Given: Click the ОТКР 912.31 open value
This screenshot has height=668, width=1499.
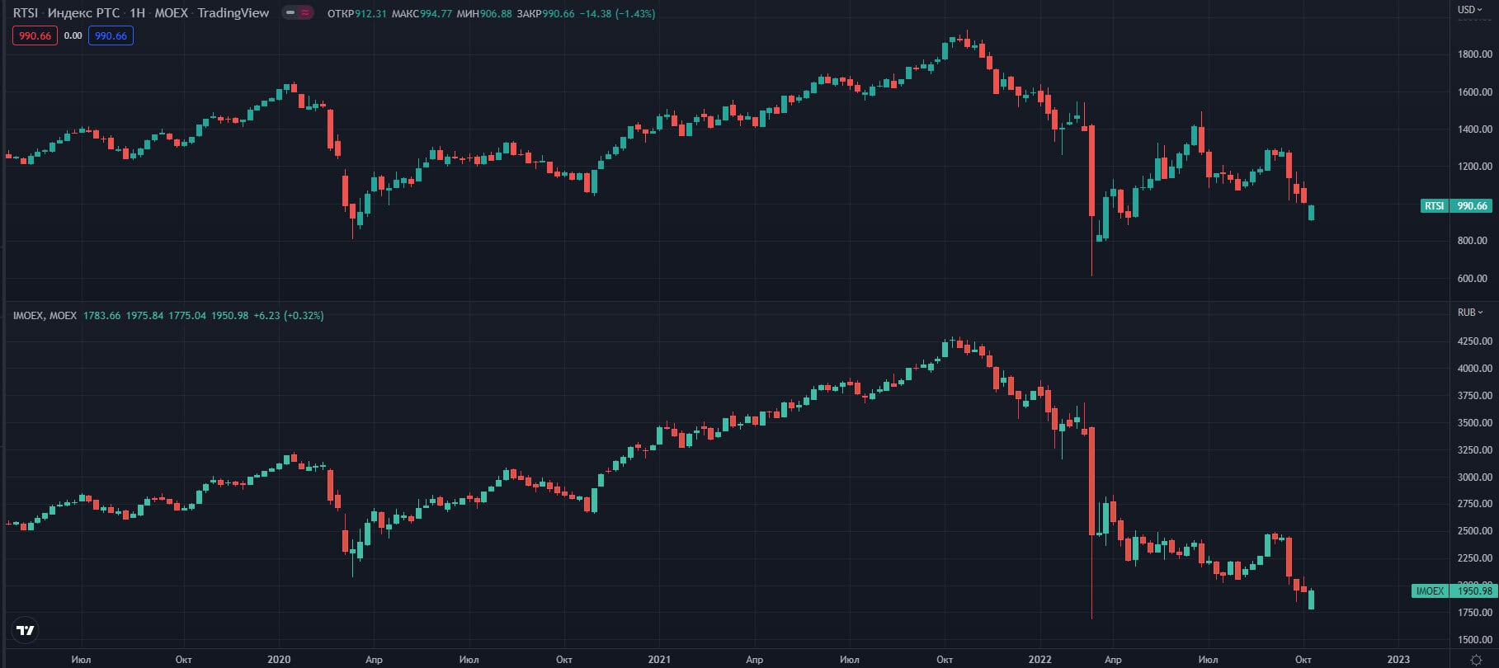Looking at the screenshot, I should (357, 14).
